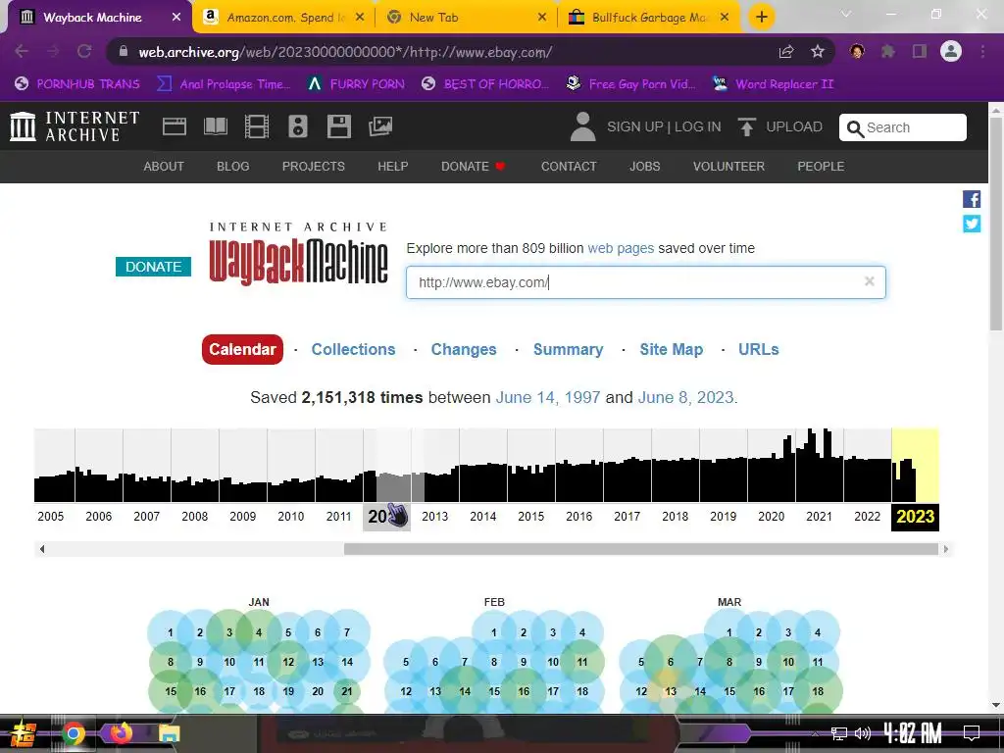Click Firefox icon in taskbar
The image size is (1004, 753).
(121, 731)
